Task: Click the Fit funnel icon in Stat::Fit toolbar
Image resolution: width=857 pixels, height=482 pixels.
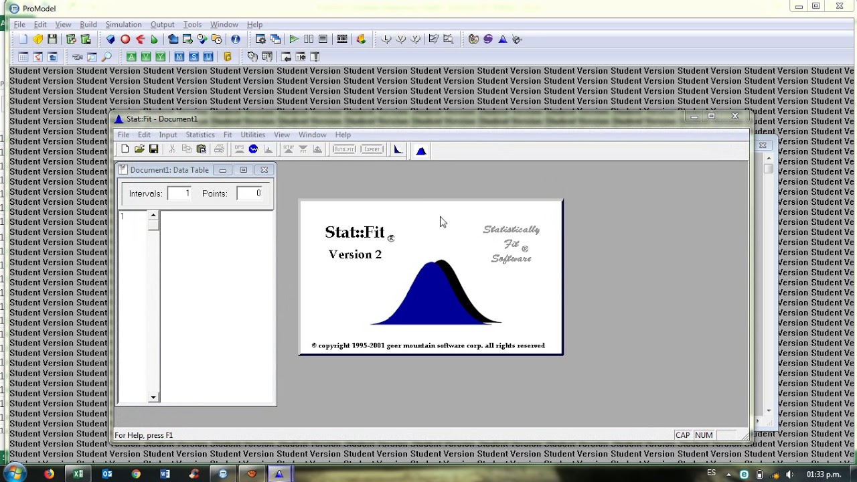Action: pos(303,149)
